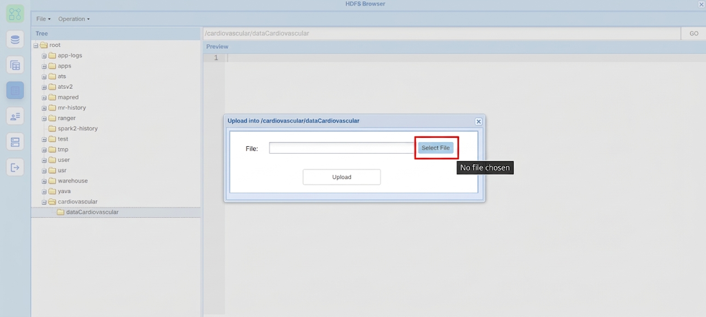Click the upload dialog title text
The width and height of the screenshot is (706, 317).
point(294,121)
